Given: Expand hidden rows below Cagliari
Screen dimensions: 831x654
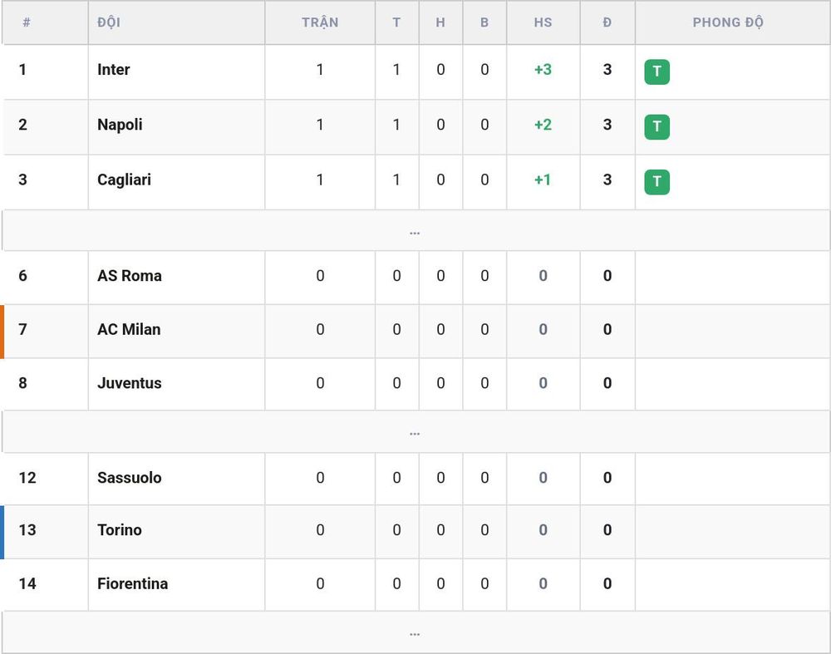Looking at the screenshot, I should pyautogui.click(x=415, y=231).
